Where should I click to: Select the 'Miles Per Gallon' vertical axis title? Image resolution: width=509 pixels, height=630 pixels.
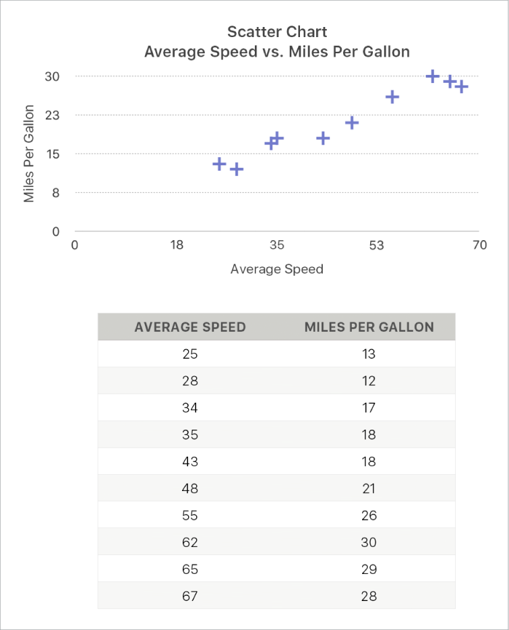coord(29,154)
